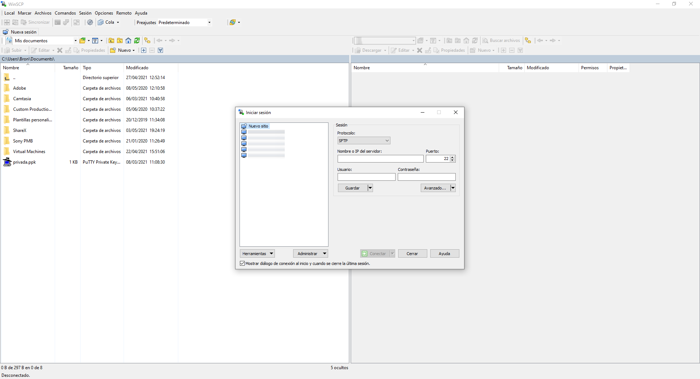Open the Comandos menu

65,13
